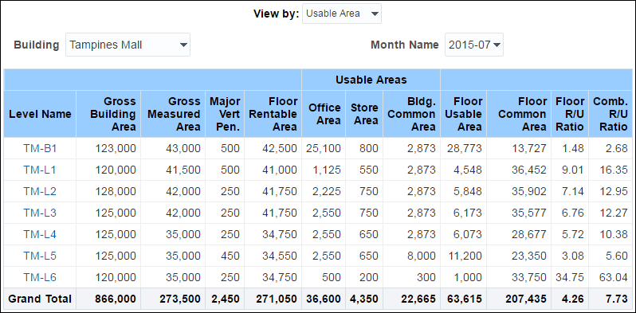The height and width of the screenshot is (313, 636).
Task: Click the Major Vert Pen. column header
Action: click(225, 114)
